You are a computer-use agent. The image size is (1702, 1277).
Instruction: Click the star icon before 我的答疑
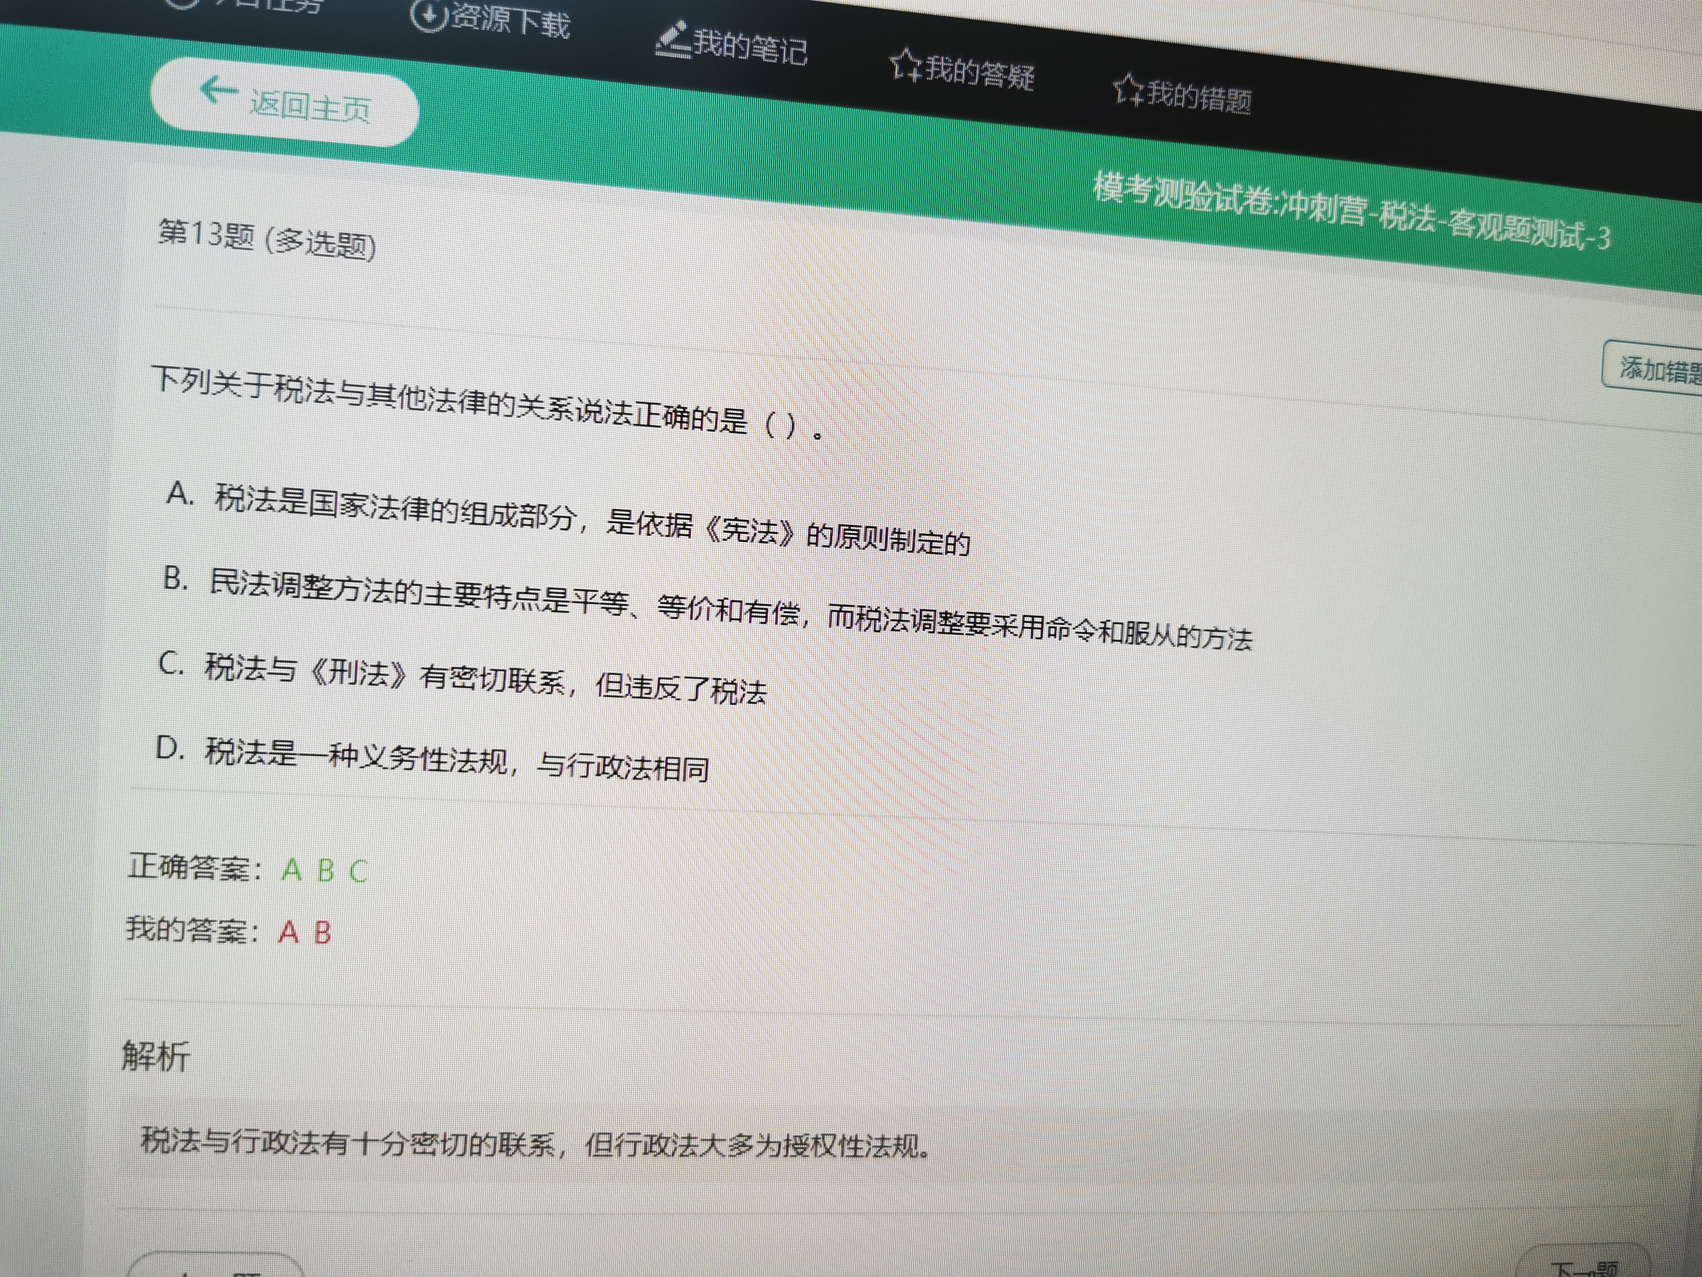click(906, 65)
